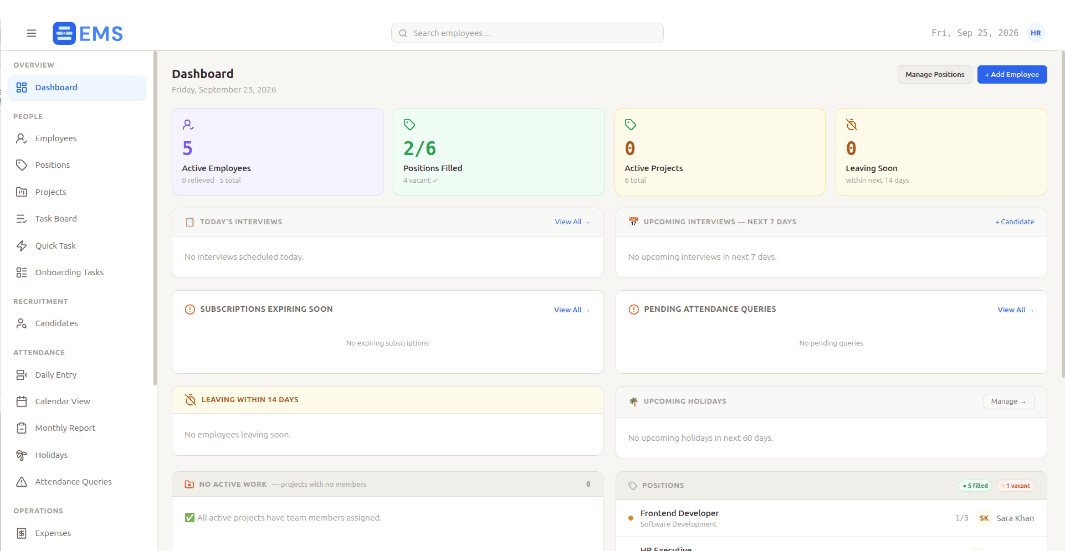Add a candidate via + Candidate link

point(1015,222)
